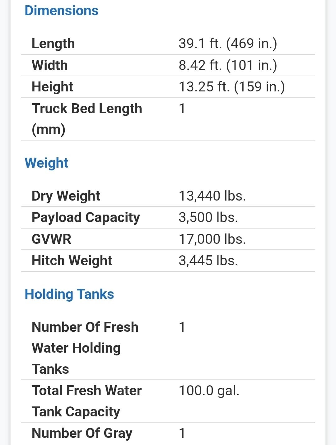The height and width of the screenshot is (445, 336).
Task: Click the 13.25 ft. (159 in.) height value
Action: (231, 87)
